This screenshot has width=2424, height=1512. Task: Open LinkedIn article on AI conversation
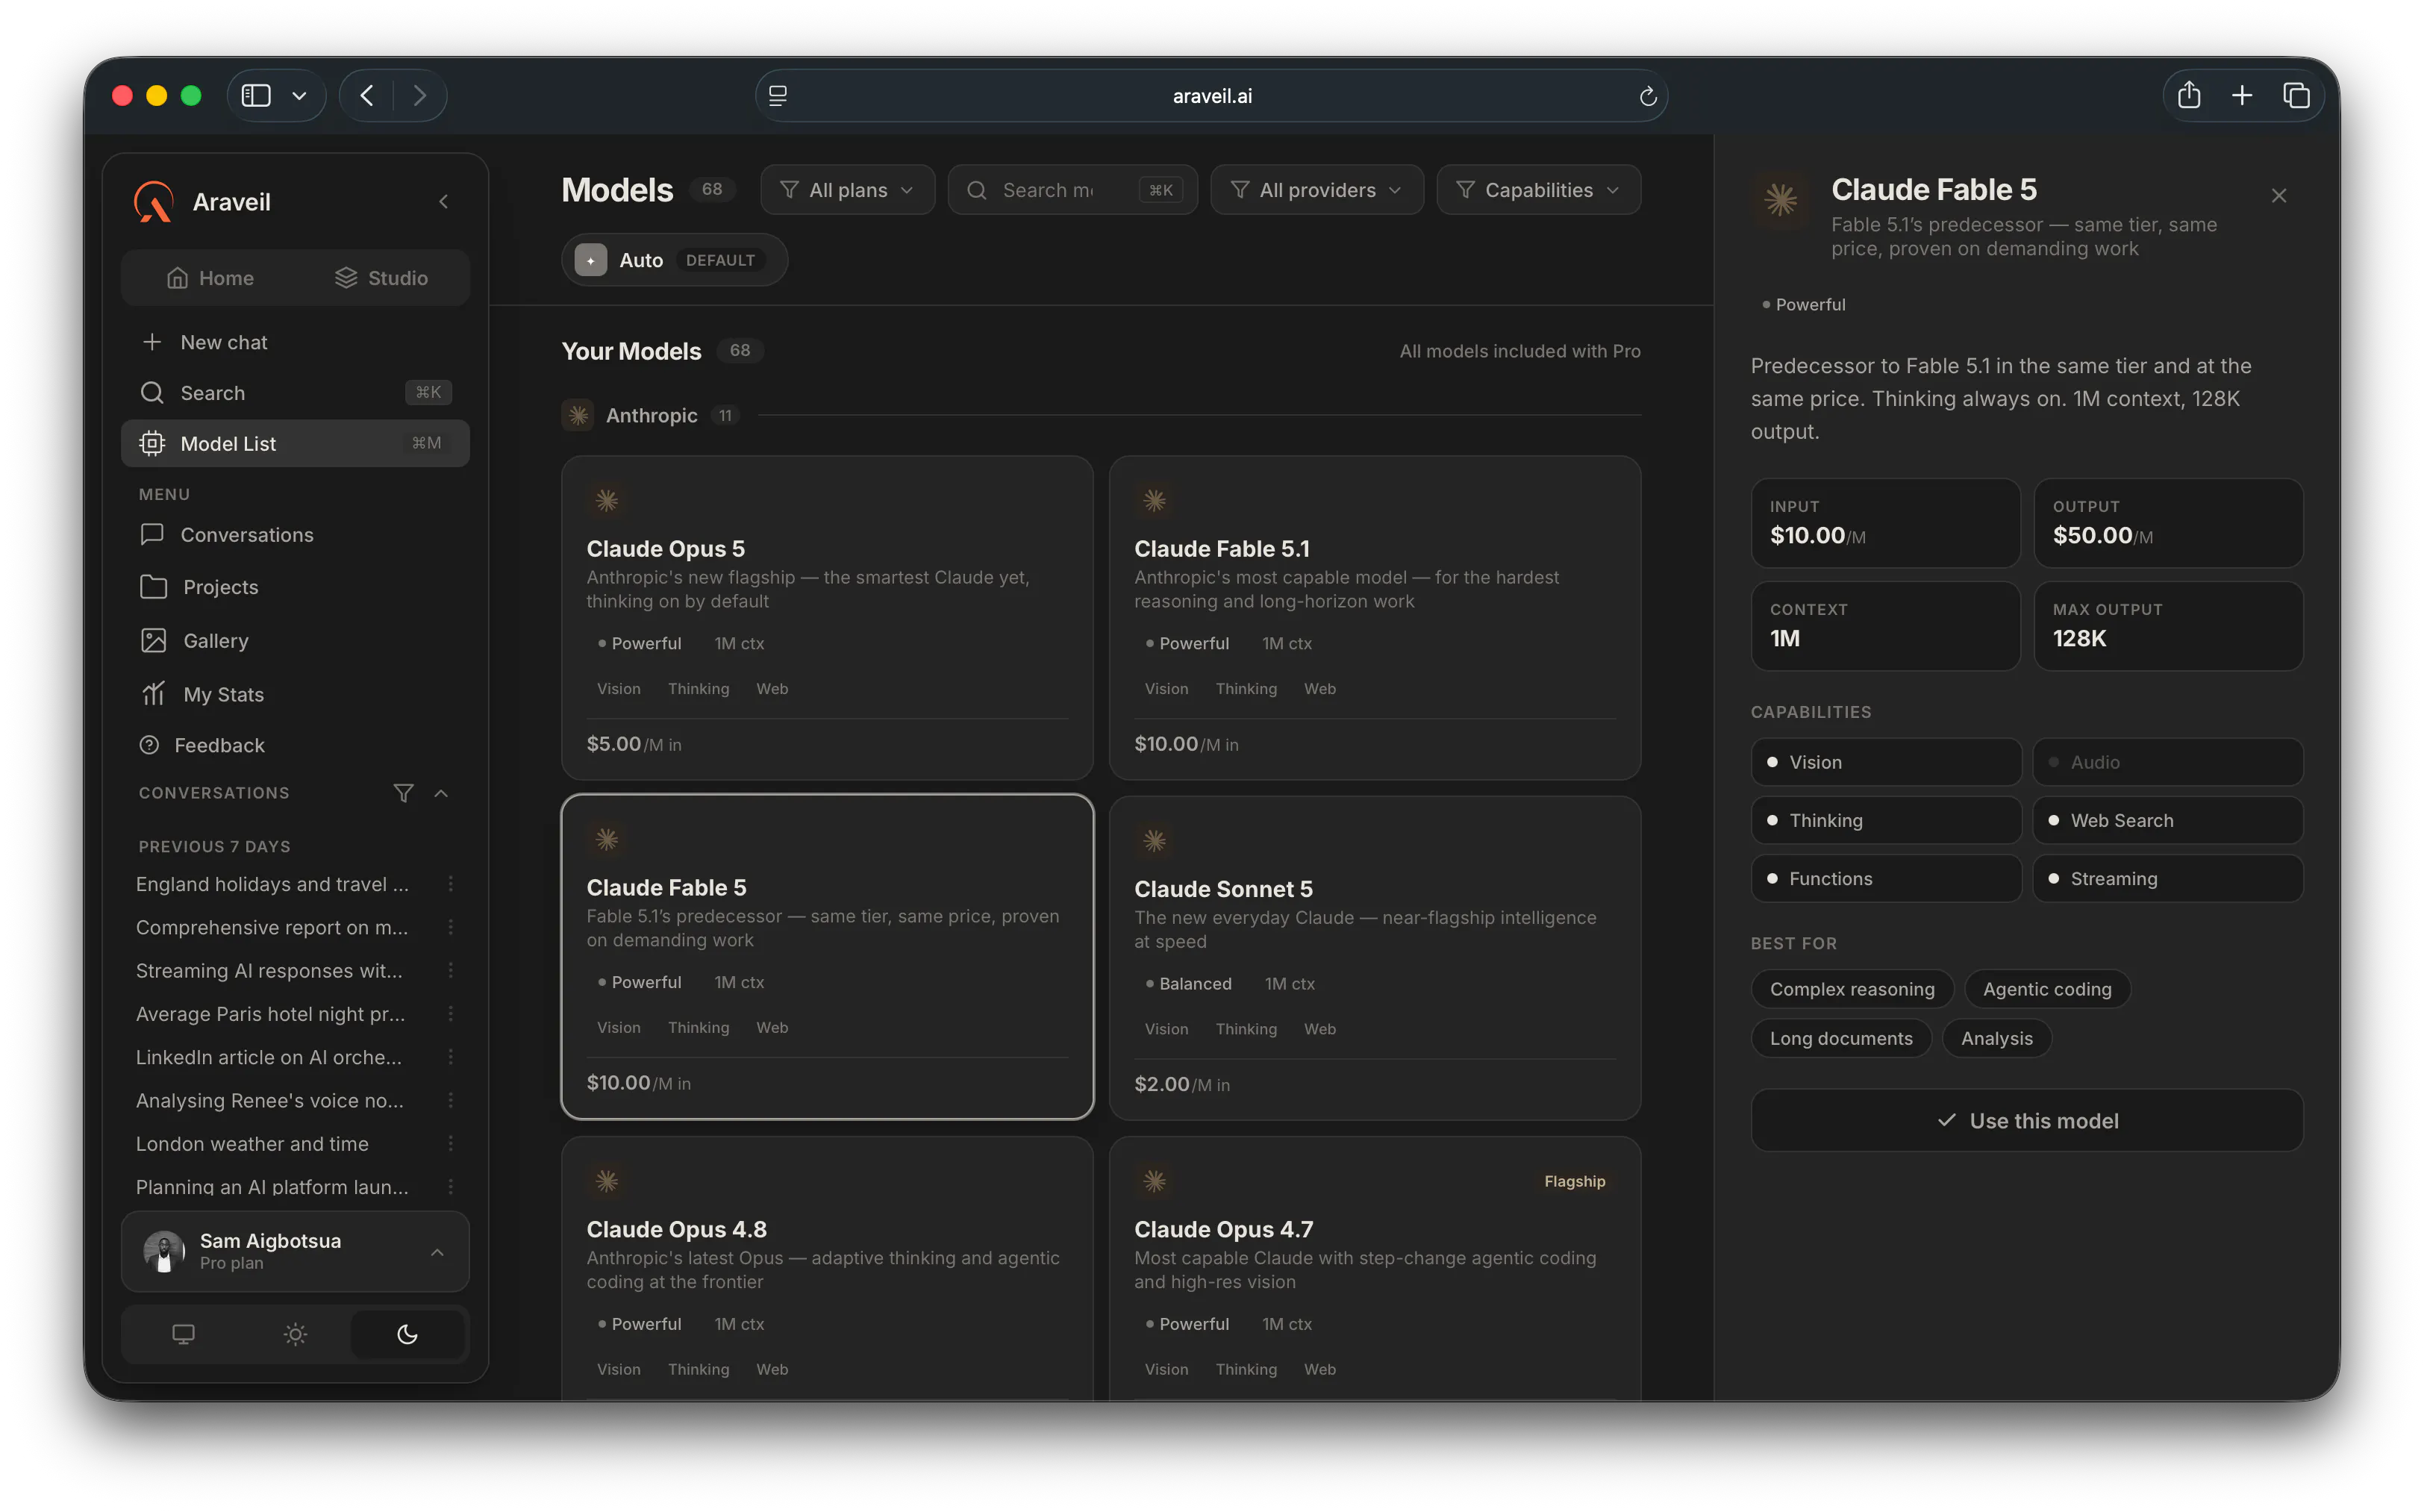[268, 1058]
